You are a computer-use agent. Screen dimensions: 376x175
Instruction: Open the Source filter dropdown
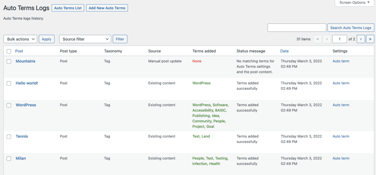85,39
